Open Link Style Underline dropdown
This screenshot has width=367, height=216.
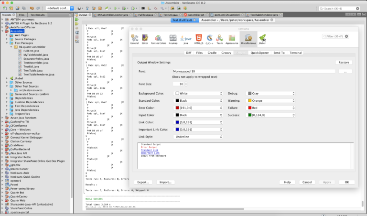point(198,137)
